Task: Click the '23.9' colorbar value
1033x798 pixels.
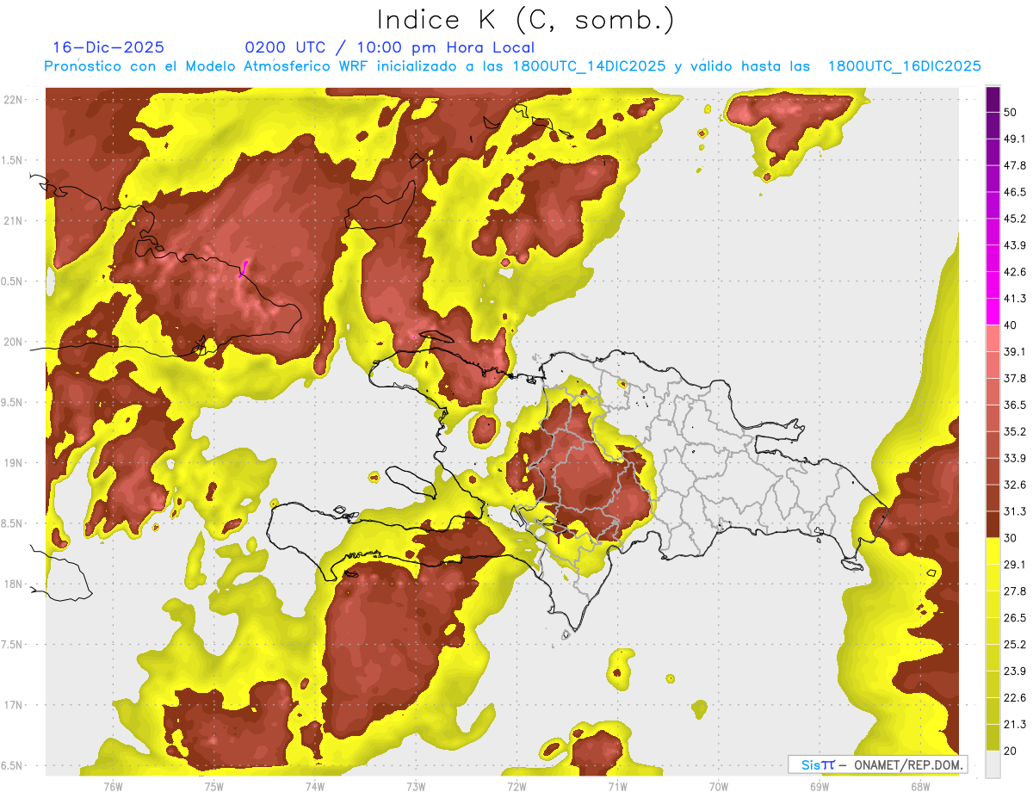Action: [1014, 671]
